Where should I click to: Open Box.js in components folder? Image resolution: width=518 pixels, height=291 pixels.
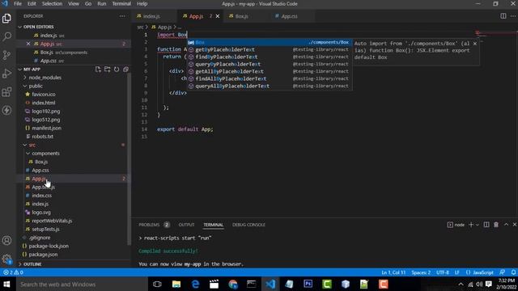click(41, 162)
